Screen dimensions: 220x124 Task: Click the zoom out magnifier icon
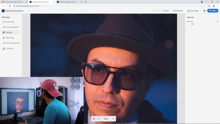tap(99, 119)
